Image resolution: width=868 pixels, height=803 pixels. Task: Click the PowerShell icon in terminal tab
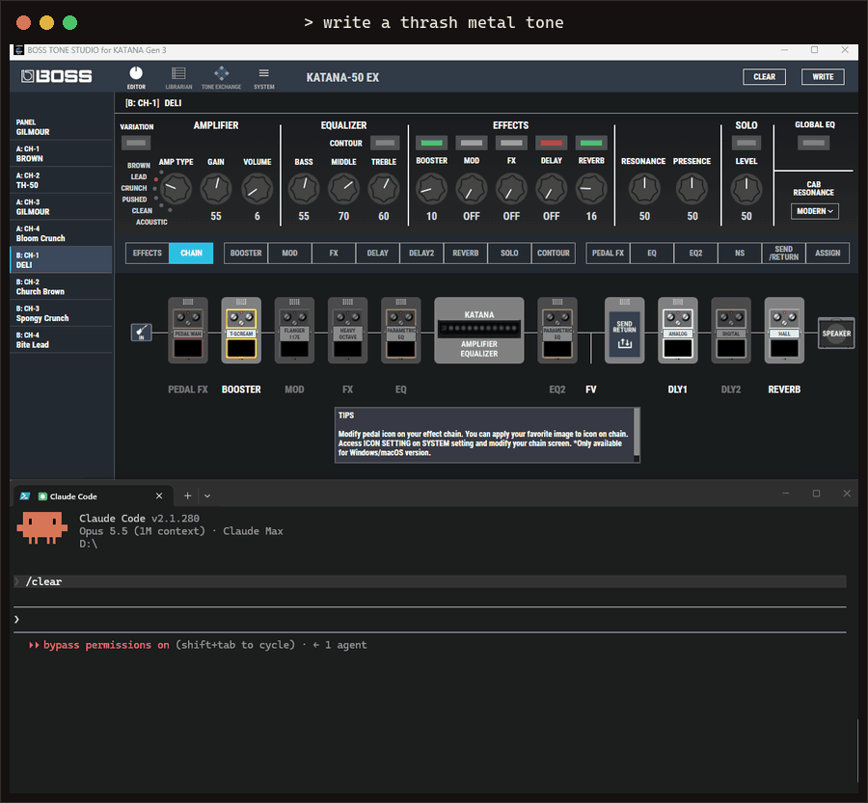25,496
